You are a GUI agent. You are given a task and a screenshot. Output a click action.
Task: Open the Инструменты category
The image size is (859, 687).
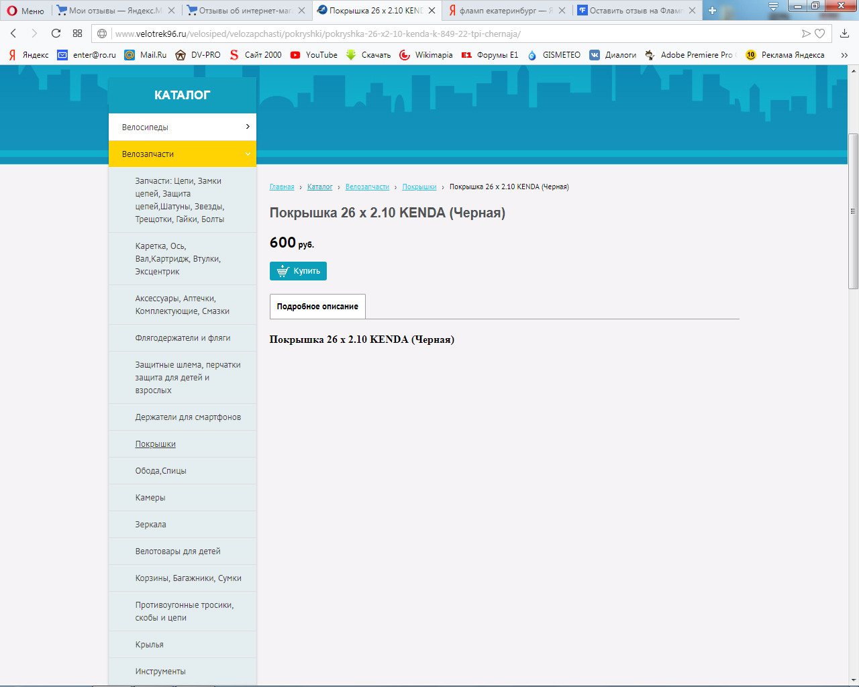(x=183, y=672)
